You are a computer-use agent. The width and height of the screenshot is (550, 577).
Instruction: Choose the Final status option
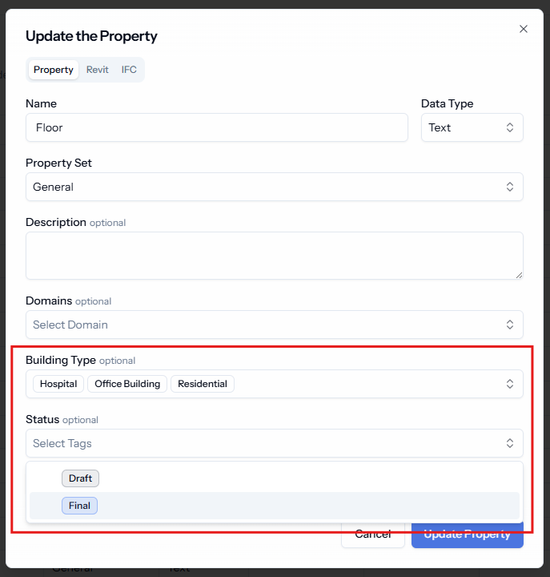pos(79,506)
